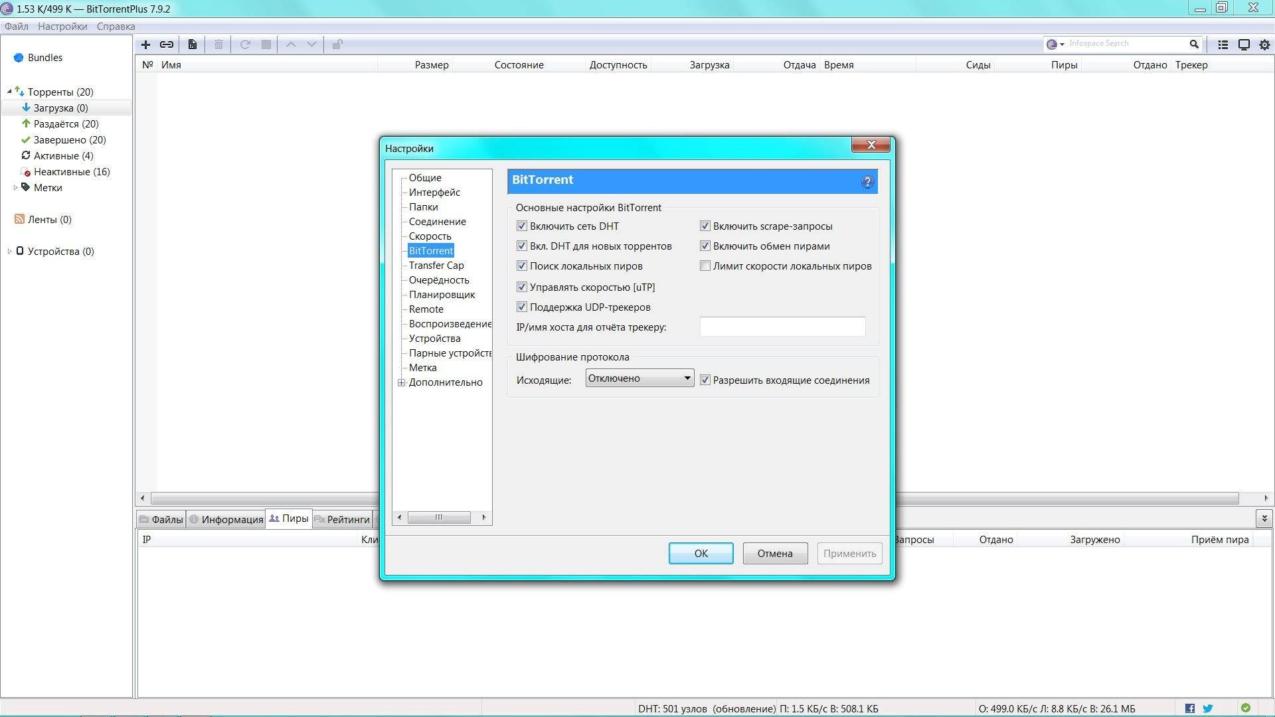Click IP/имя хоста tracker input field
The height and width of the screenshot is (717, 1275).
782,327
